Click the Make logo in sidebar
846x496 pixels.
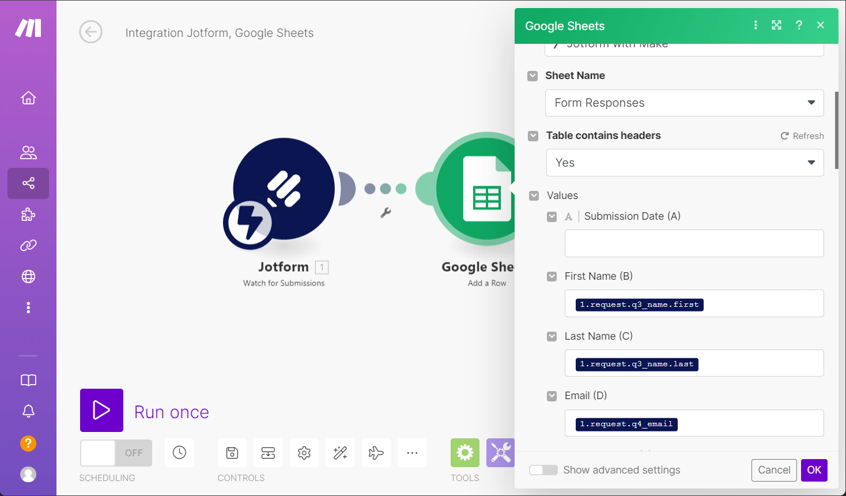pos(28,28)
